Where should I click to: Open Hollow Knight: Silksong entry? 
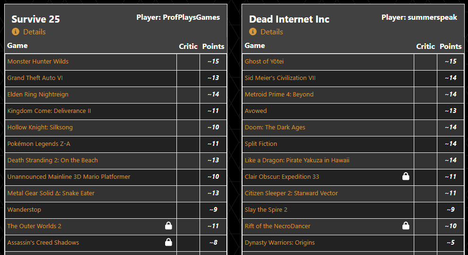(40, 127)
